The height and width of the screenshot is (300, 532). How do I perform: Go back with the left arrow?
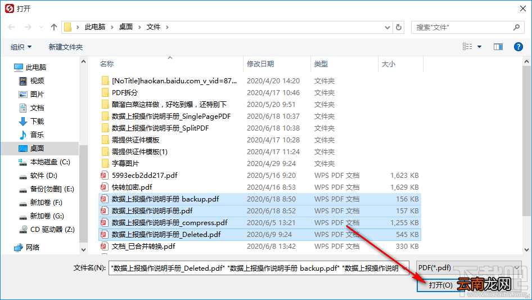point(12,27)
